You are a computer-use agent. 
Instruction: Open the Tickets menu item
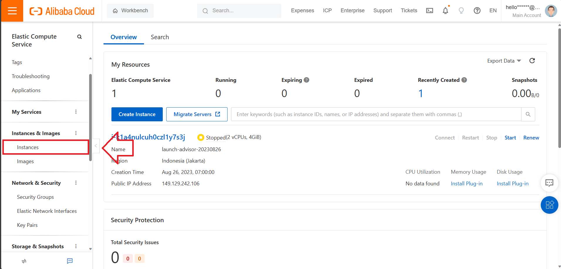[x=409, y=11]
